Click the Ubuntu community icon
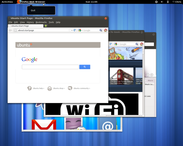 (x=70, y=88)
